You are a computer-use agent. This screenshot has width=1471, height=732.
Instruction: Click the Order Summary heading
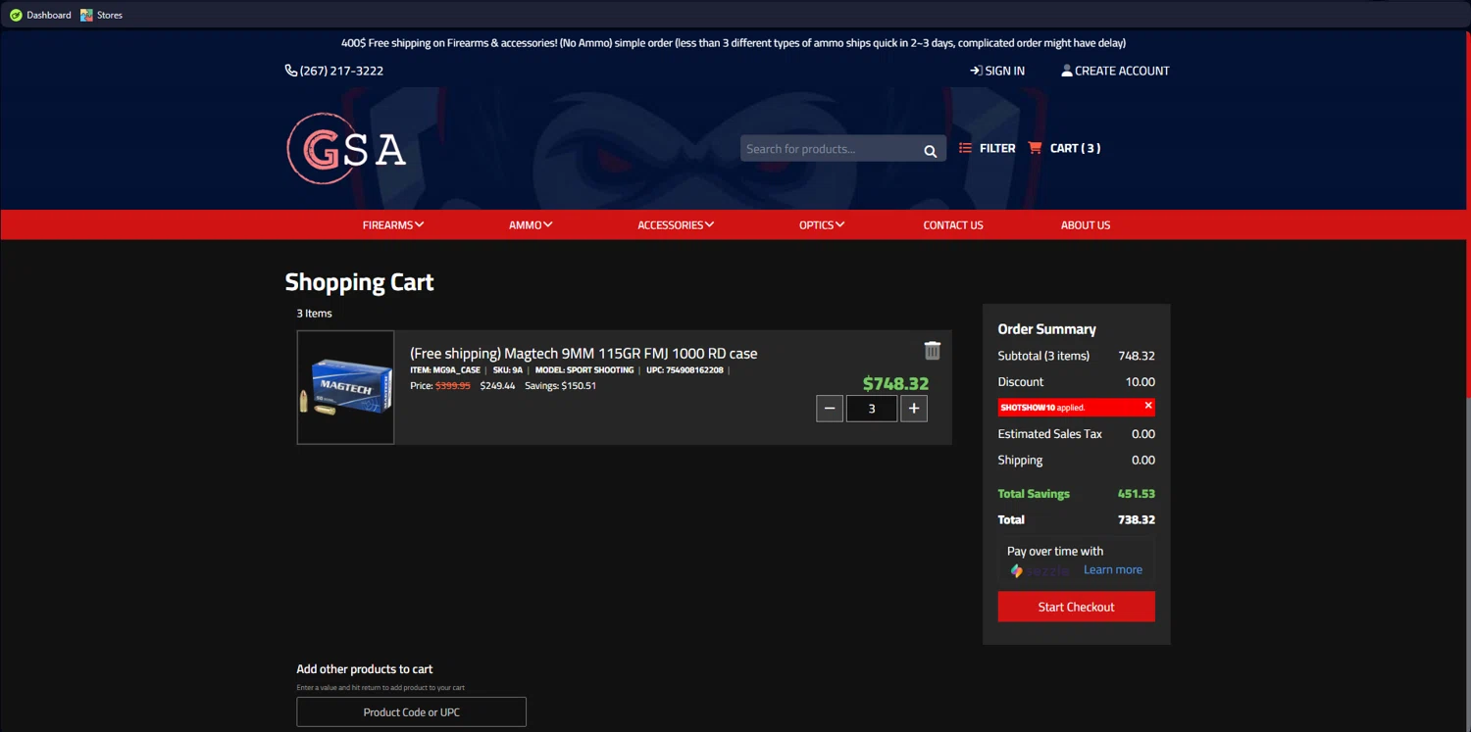pyautogui.click(x=1047, y=329)
